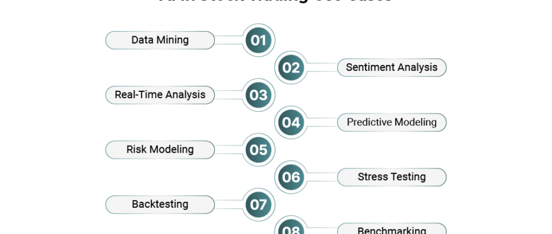Click the partially cropped title heading
Screen dimensions: 552x234
pyautogui.click(x=275, y=1)
